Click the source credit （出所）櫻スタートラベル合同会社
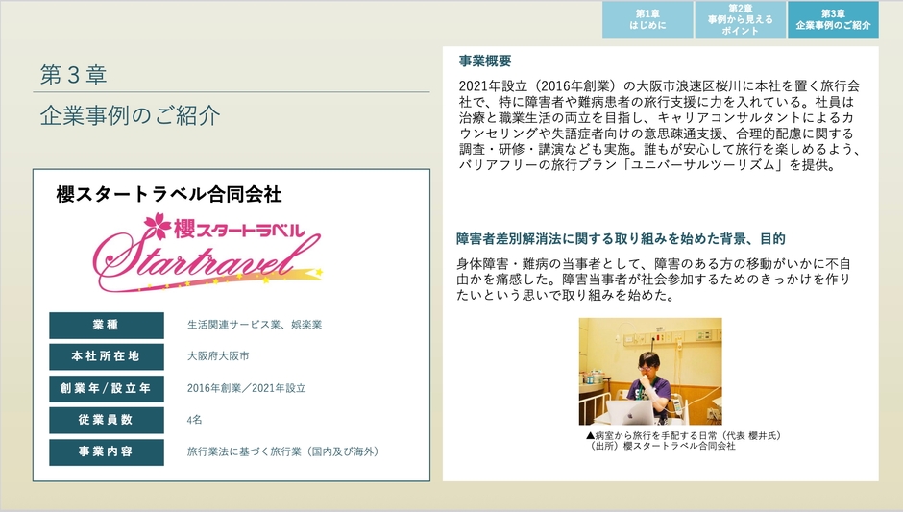The height and width of the screenshot is (512, 903). click(x=661, y=446)
